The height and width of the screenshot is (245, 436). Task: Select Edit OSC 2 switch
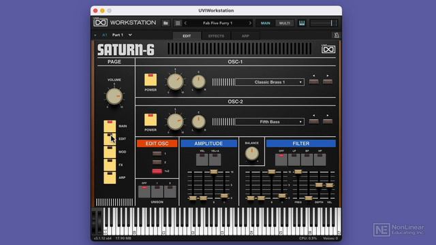coord(157,162)
